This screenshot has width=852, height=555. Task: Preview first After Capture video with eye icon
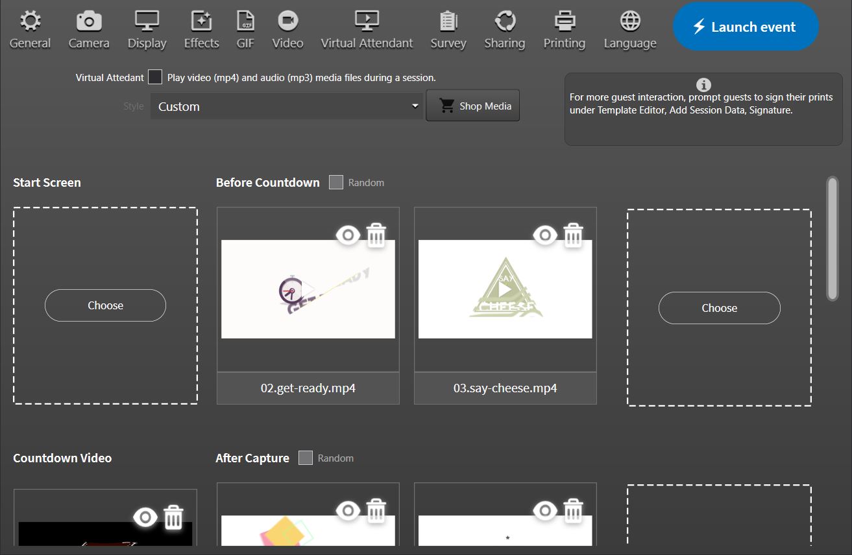[348, 511]
